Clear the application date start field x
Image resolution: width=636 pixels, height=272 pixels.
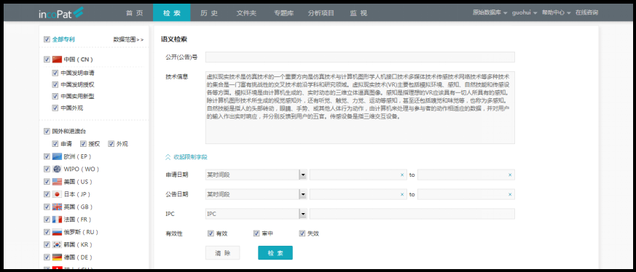402,175
